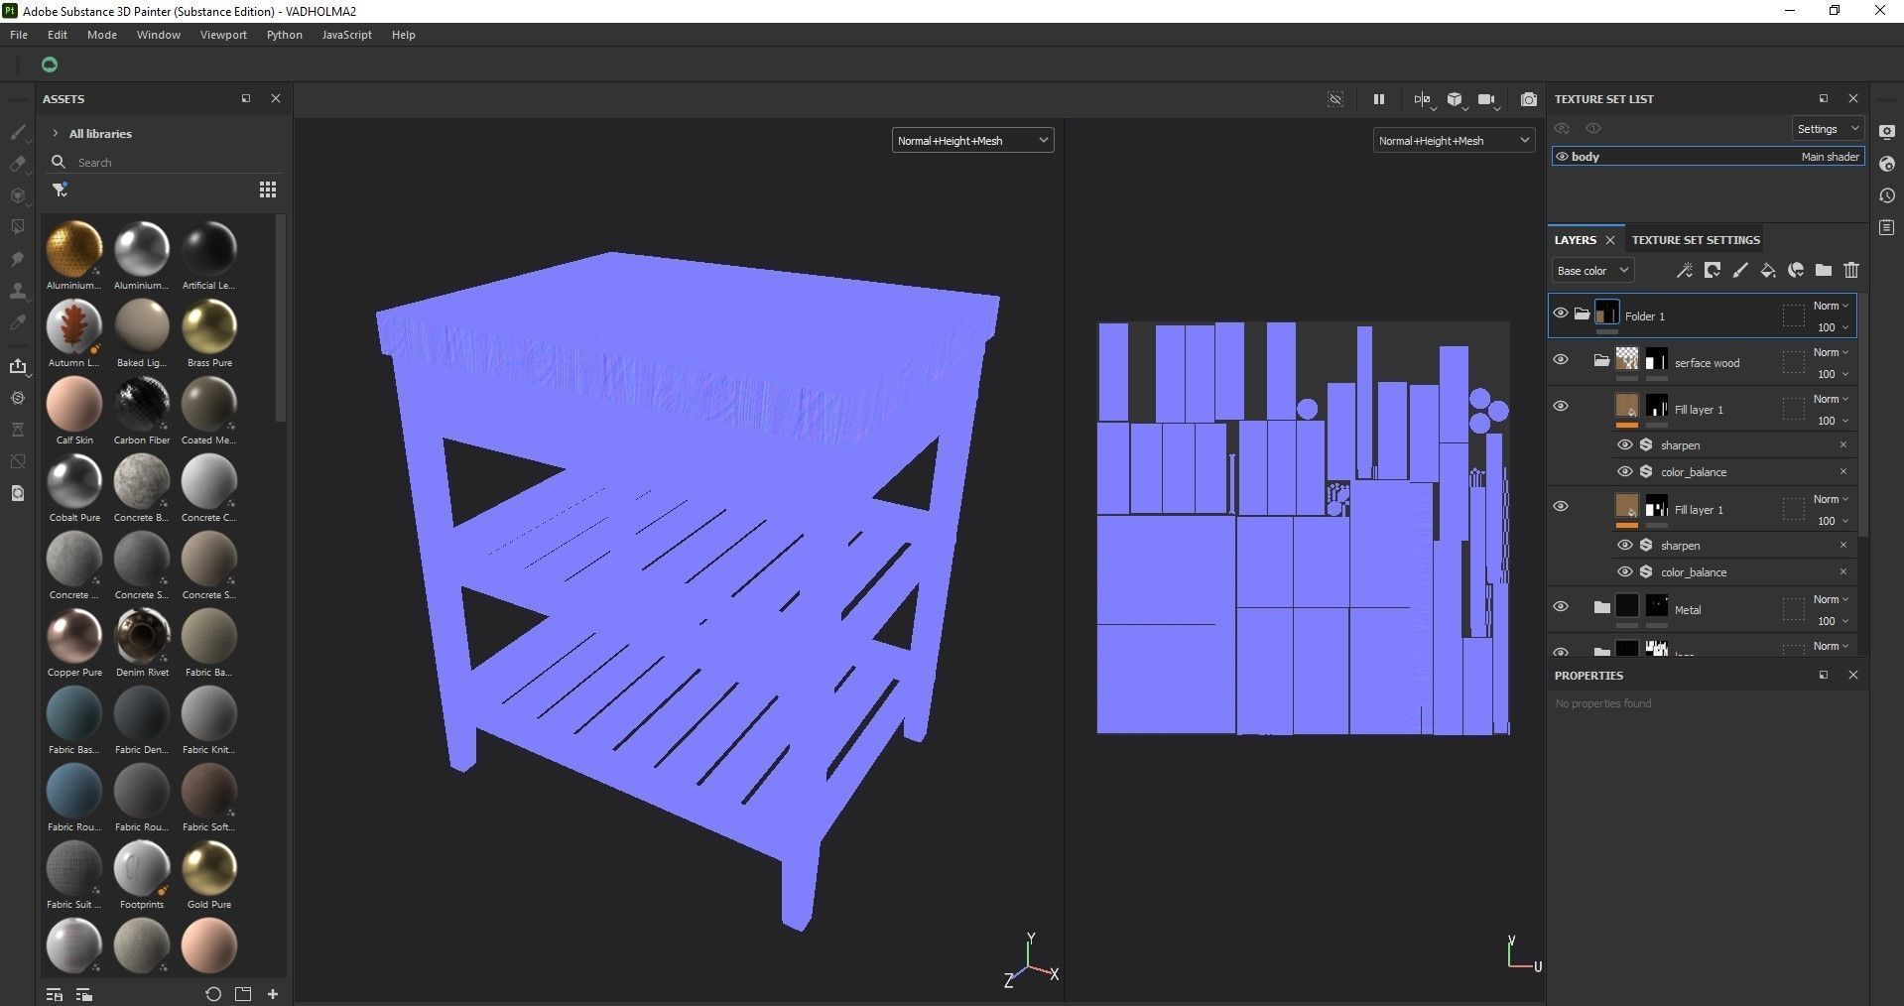Viewport: 1904px width, 1006px height.
Task: Select the Paint brush tool
Action: coord(18,132)
